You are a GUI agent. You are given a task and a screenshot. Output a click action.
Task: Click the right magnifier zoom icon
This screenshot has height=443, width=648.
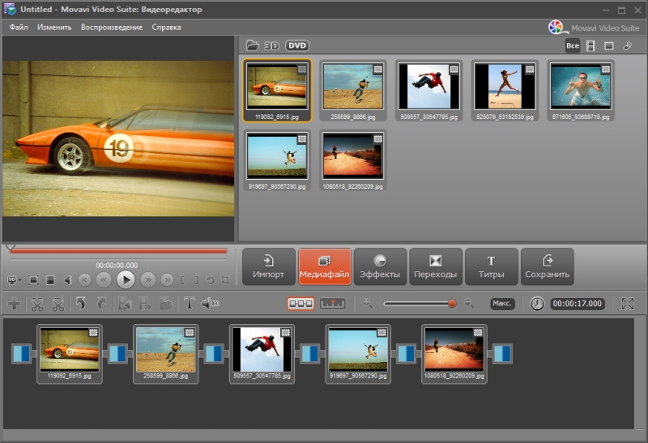[x=469, y=304]
